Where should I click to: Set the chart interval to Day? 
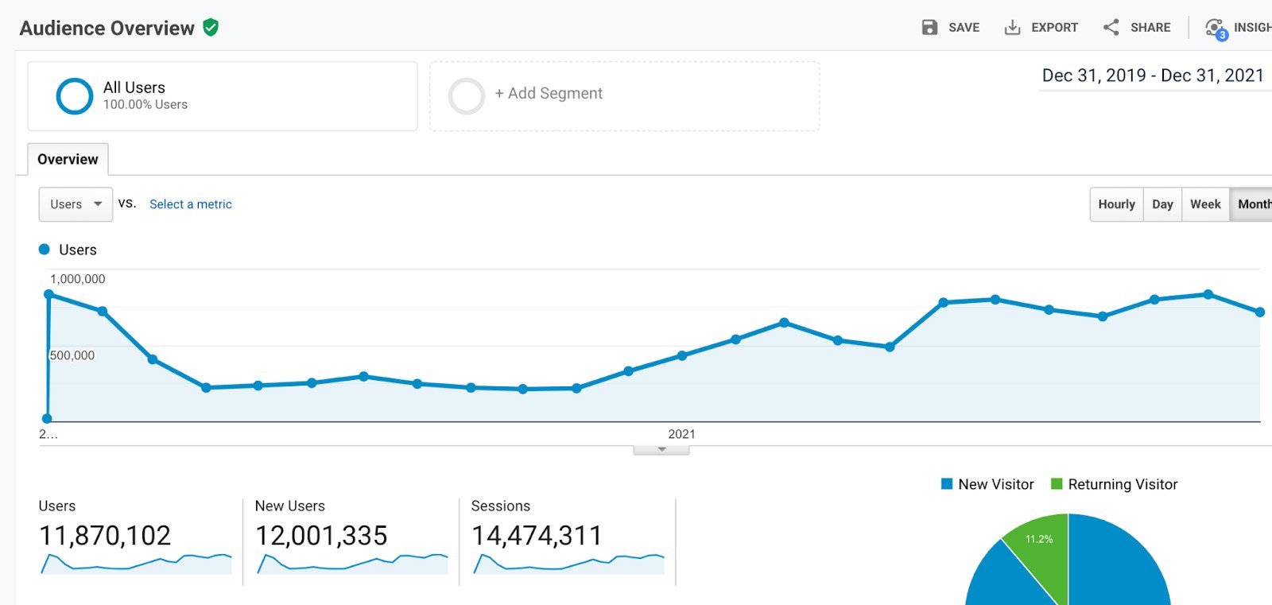(1162, 204)
